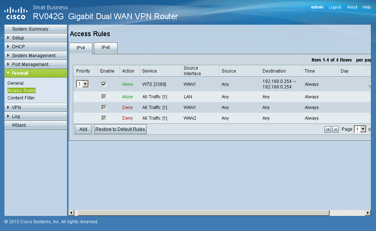
Task: Click right arrow of horizontal scrollbar
Action: coord(368,213)
